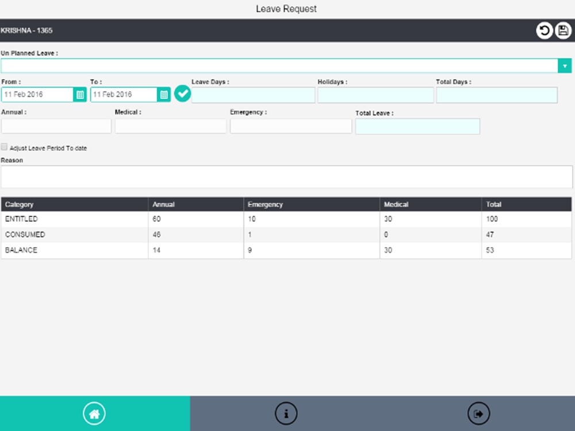This screenshot has width=575, height=431.
Task: Click the From date field
Action: tap(37, 95)
